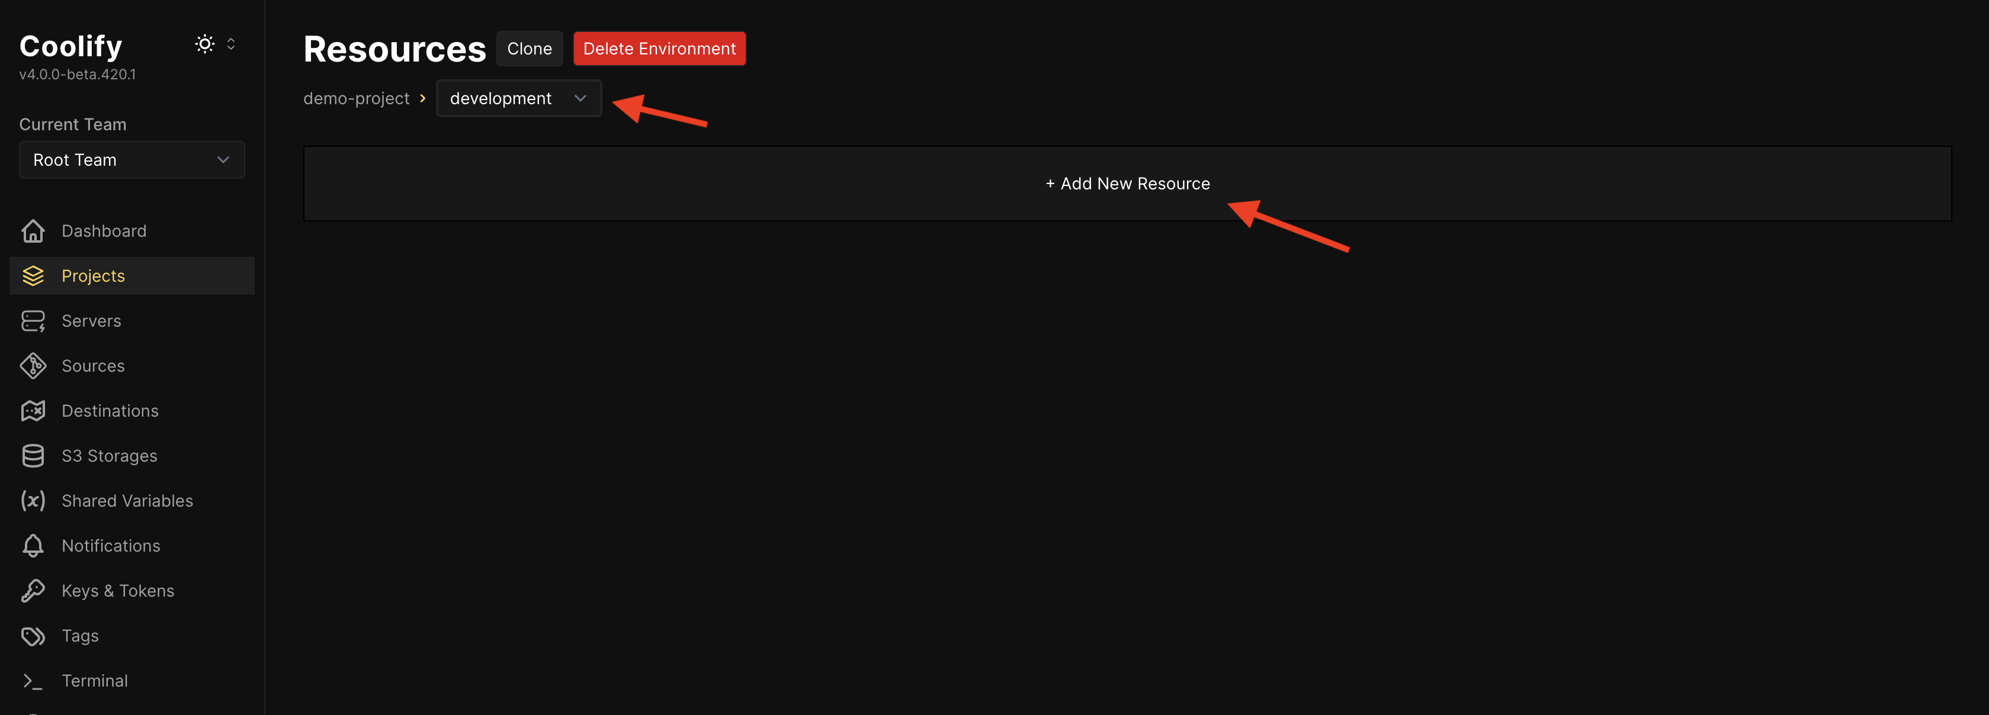Viewport: 1989px width, 715px height.
Task: Click the demo-project breadcrumb link
Action: pos(356,99)
